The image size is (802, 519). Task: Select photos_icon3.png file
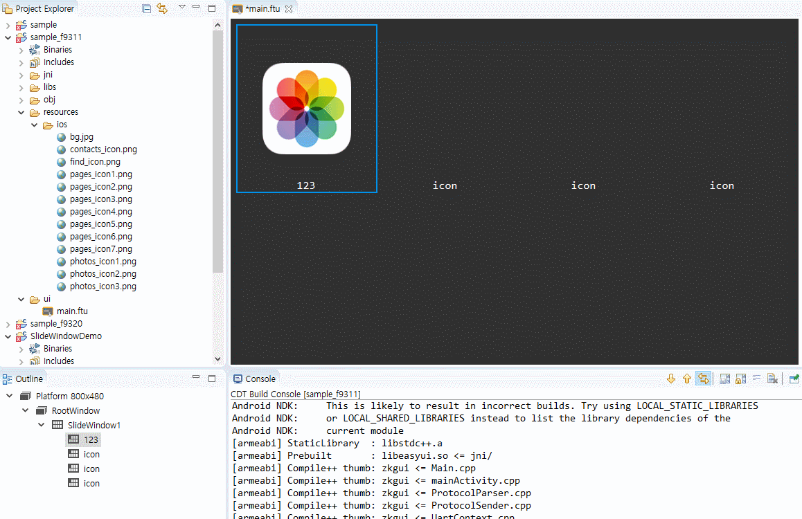tap(103, 286)
